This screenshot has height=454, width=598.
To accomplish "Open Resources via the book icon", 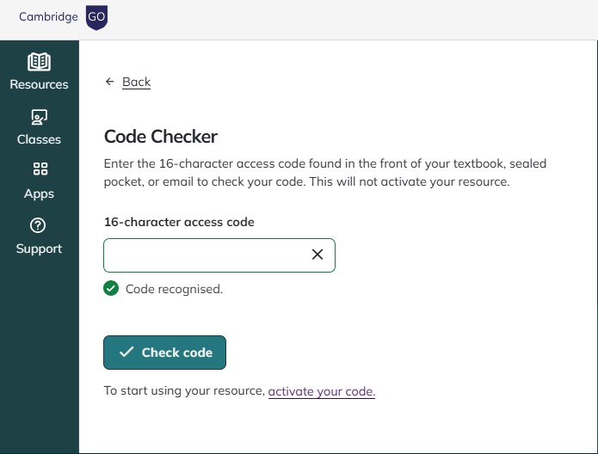I will pyautogui.click(x=39, y=63).
